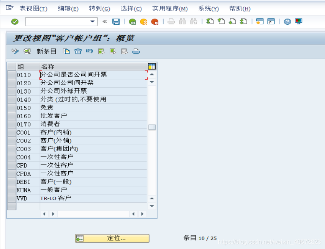Select row 0170 with its row selector

(x=12, y=124)
